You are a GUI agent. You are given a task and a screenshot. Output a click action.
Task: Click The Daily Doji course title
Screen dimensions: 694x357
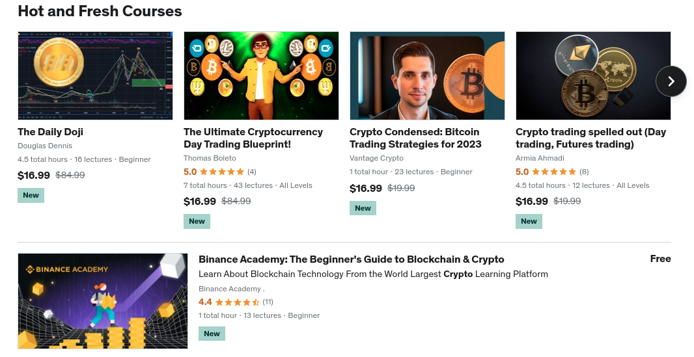pos(51,132)
